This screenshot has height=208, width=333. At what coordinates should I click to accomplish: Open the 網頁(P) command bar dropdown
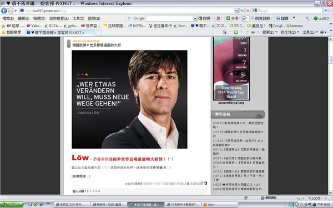(270, 32)
